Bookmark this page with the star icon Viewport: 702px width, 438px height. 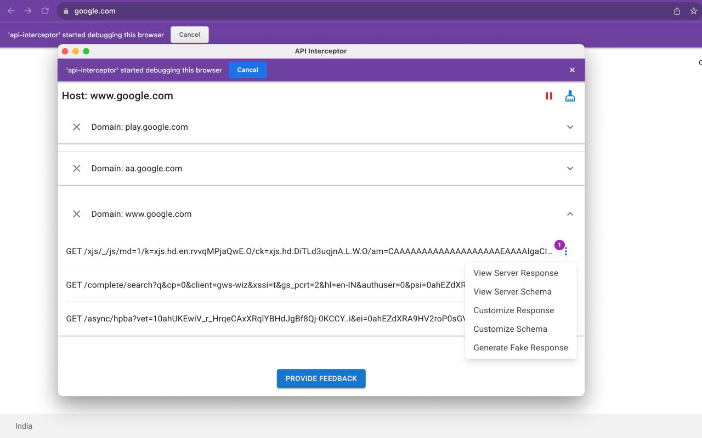click(x=694, y=11)
